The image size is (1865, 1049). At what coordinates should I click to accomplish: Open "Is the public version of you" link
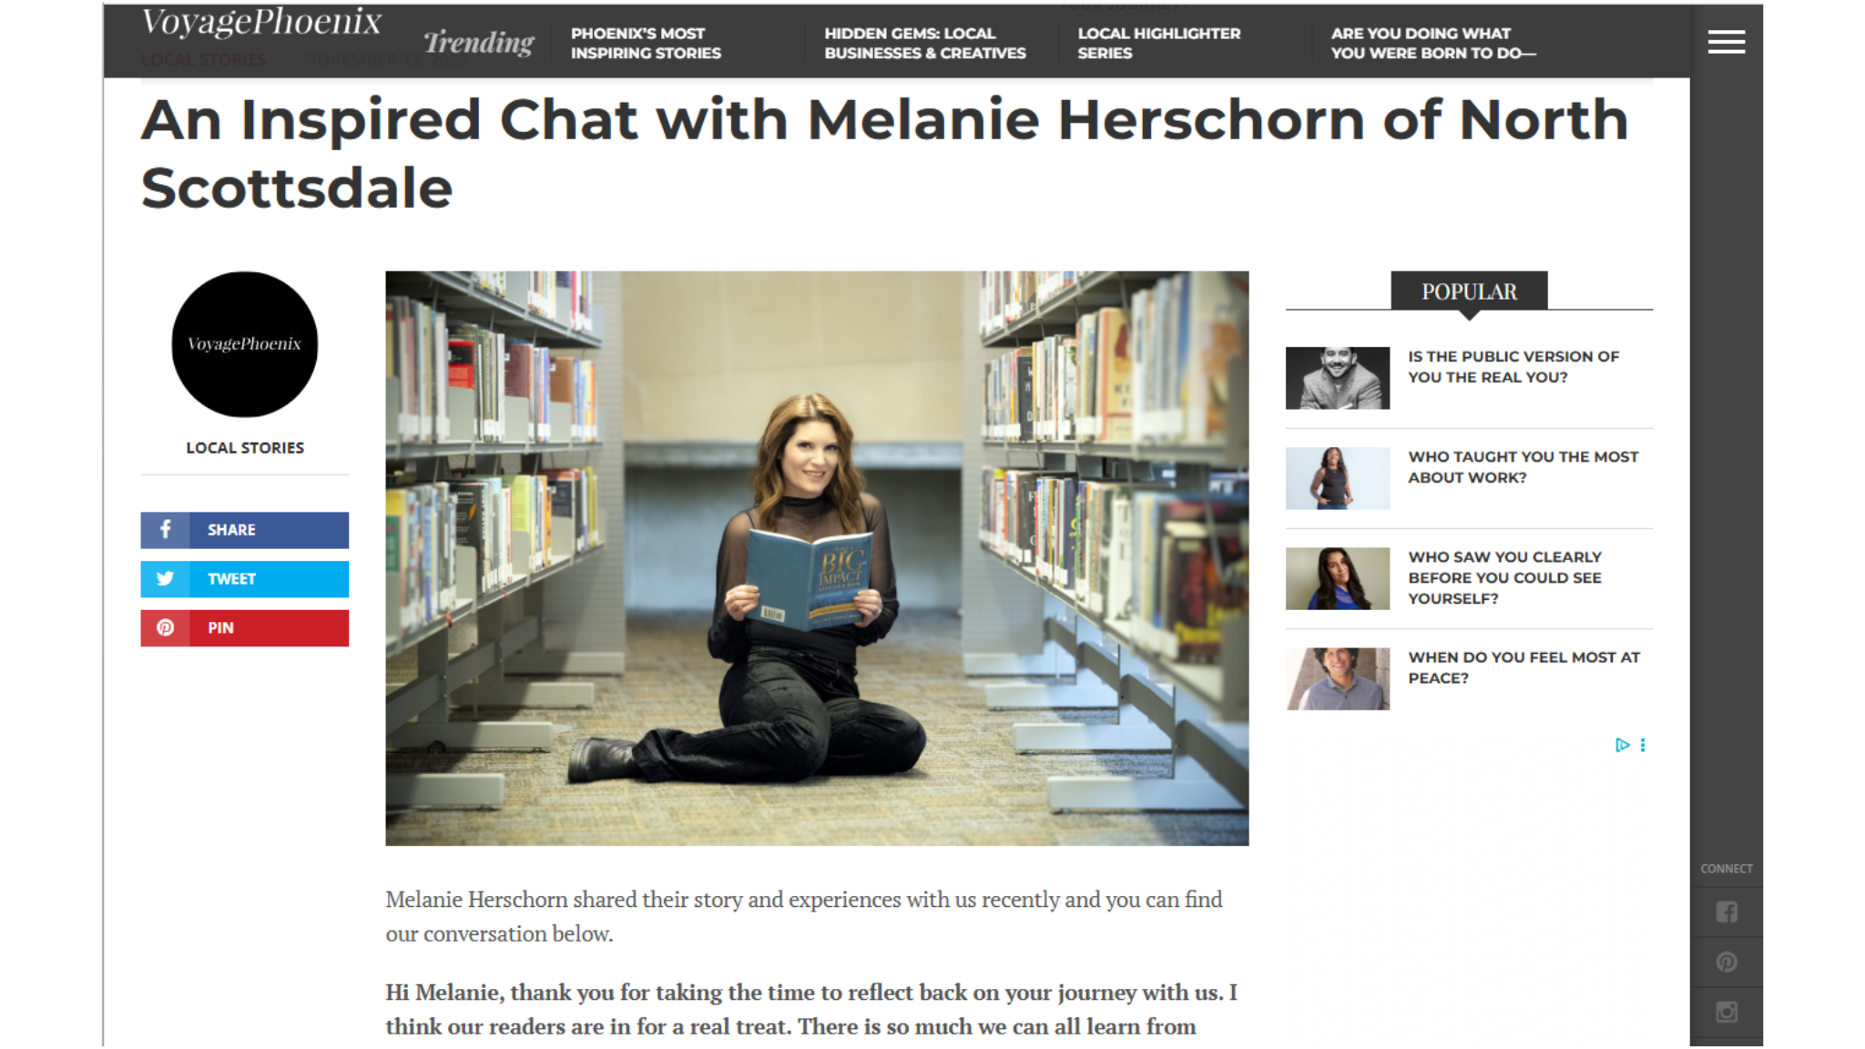(1513, 367)
